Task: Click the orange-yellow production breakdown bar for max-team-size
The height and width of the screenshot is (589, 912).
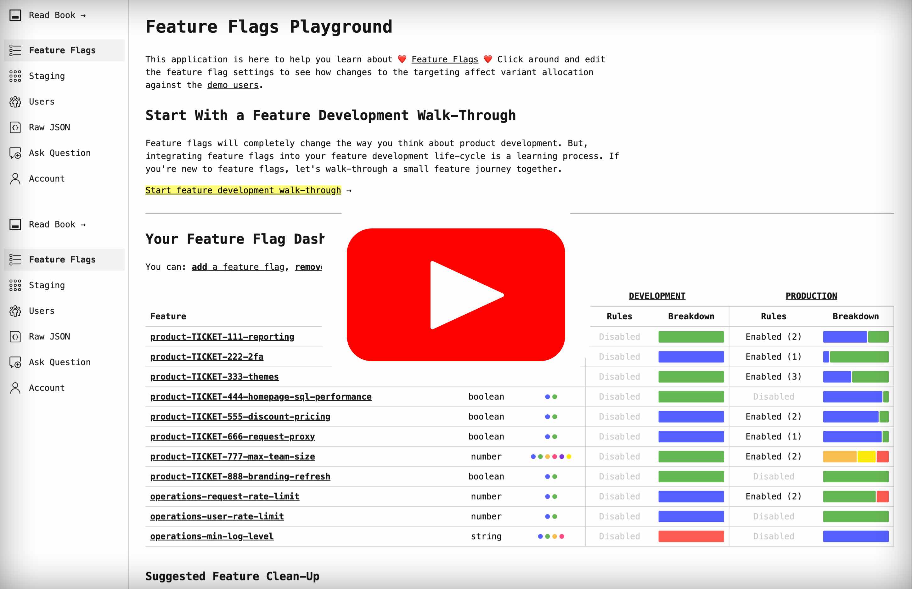Action: point(839,456)
